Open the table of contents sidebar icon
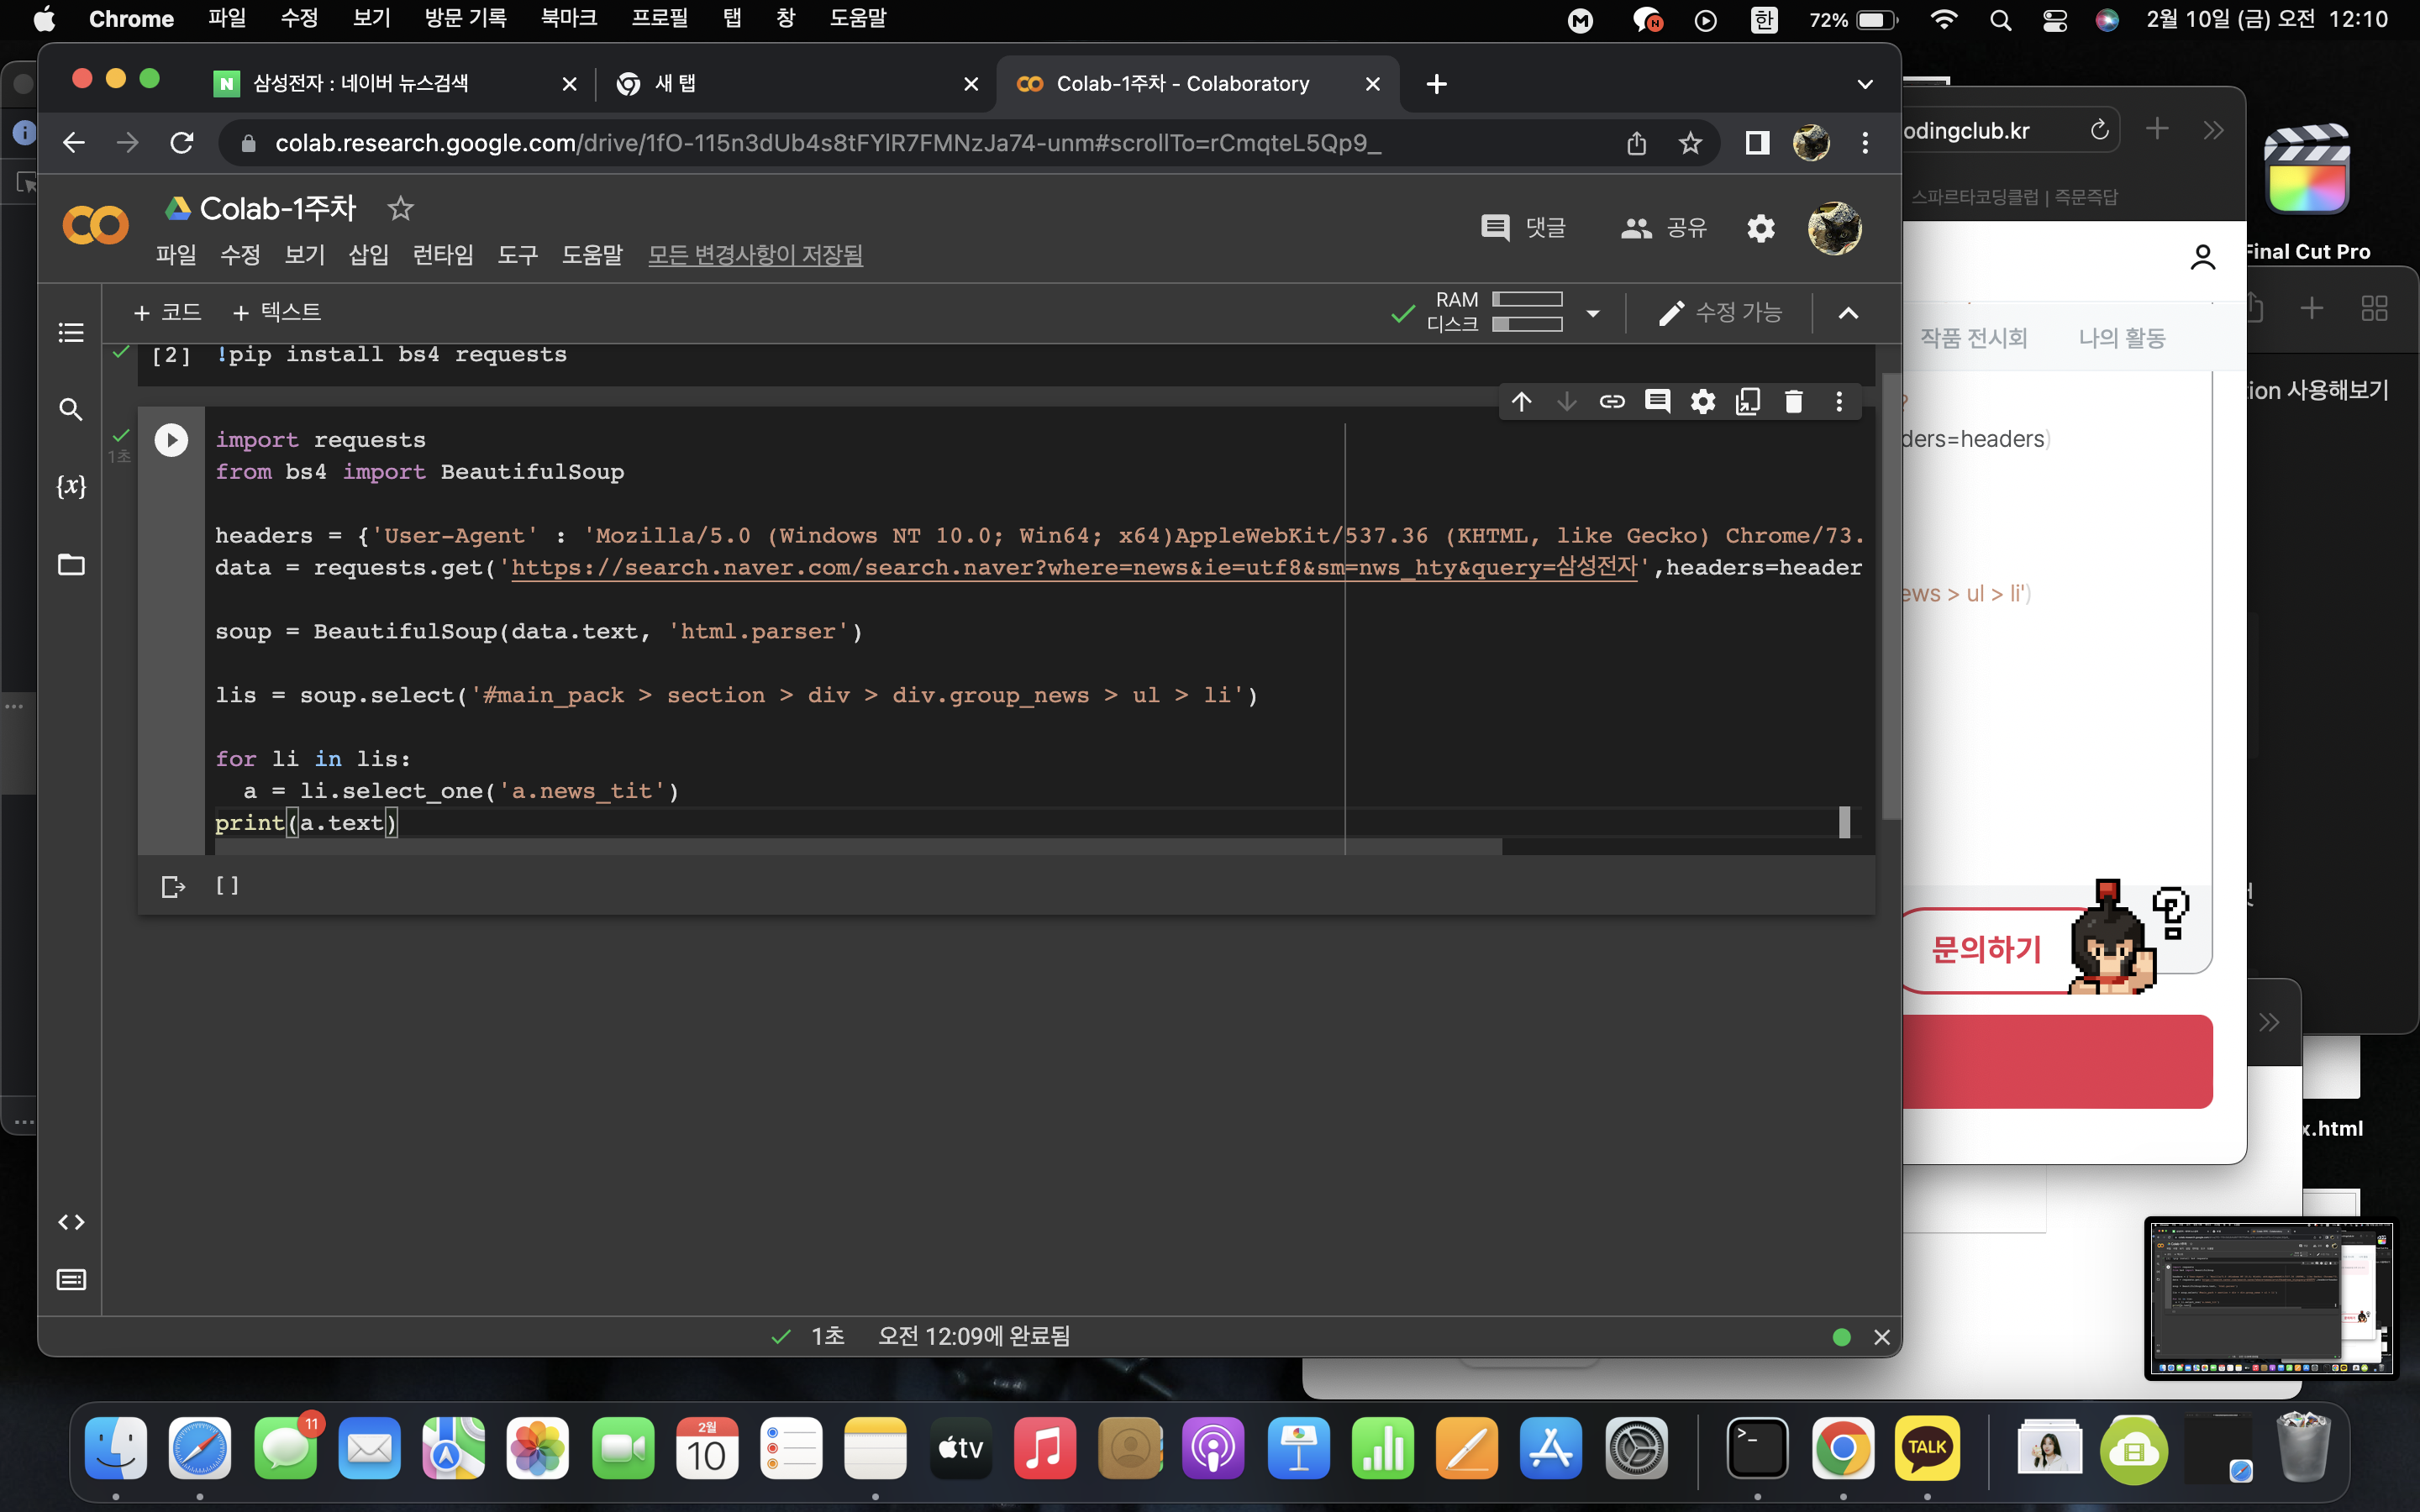 coord(71,332)
